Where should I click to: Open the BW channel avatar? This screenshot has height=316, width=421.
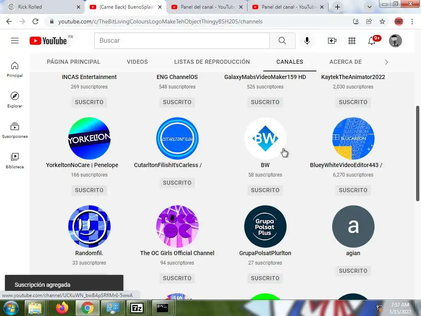click(x=265, y=138)
